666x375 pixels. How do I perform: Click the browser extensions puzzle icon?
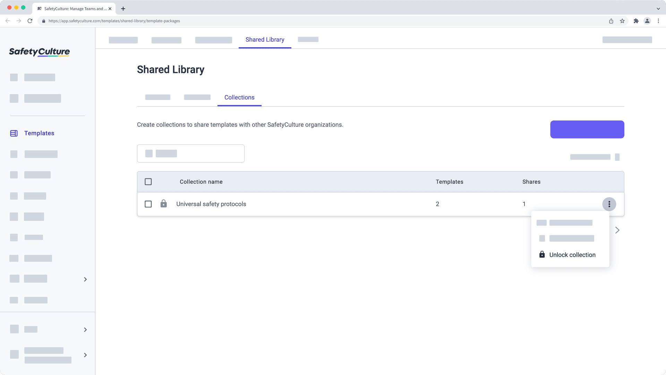tap(637, 21)
